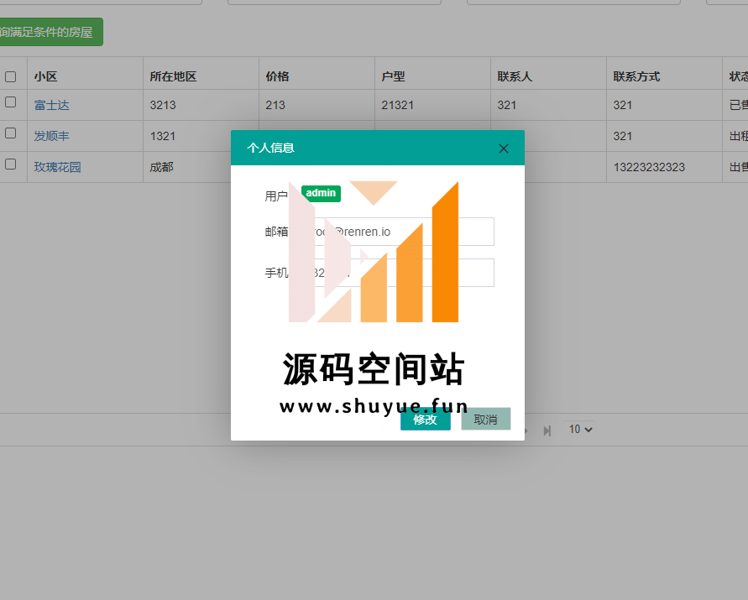748x600 pixels.
Task: Go to last page icon in pager
Action: (x=547, y=430)
